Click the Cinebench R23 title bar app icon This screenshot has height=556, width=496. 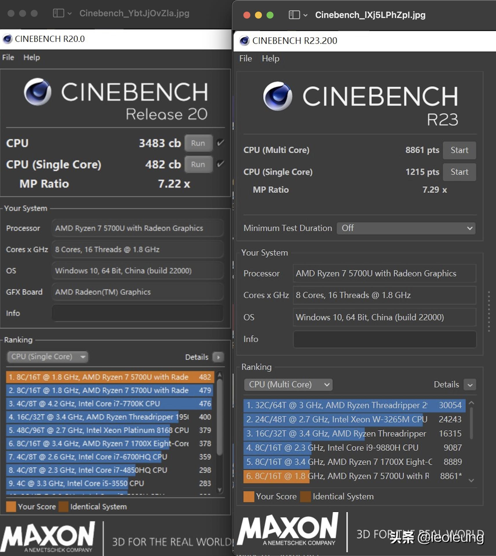[x=244, y=41]
